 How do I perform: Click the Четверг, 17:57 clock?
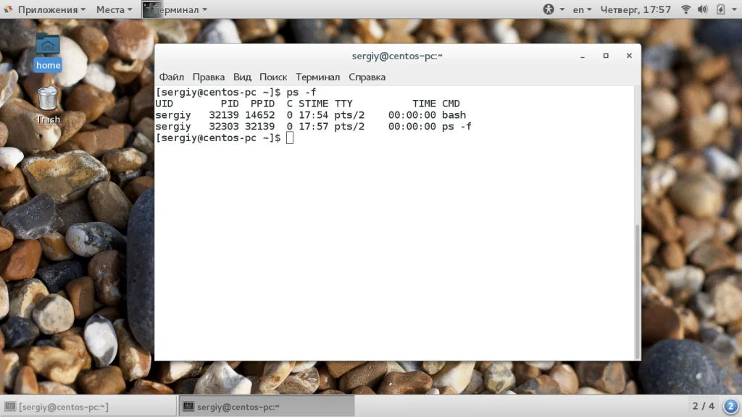635,9
